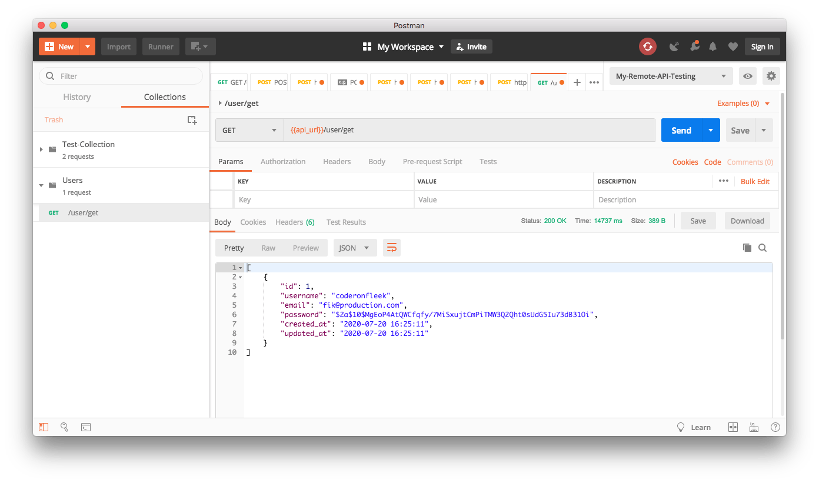Click the Send button
This screenshot has width=819, height=483.
tap(681, 130)
